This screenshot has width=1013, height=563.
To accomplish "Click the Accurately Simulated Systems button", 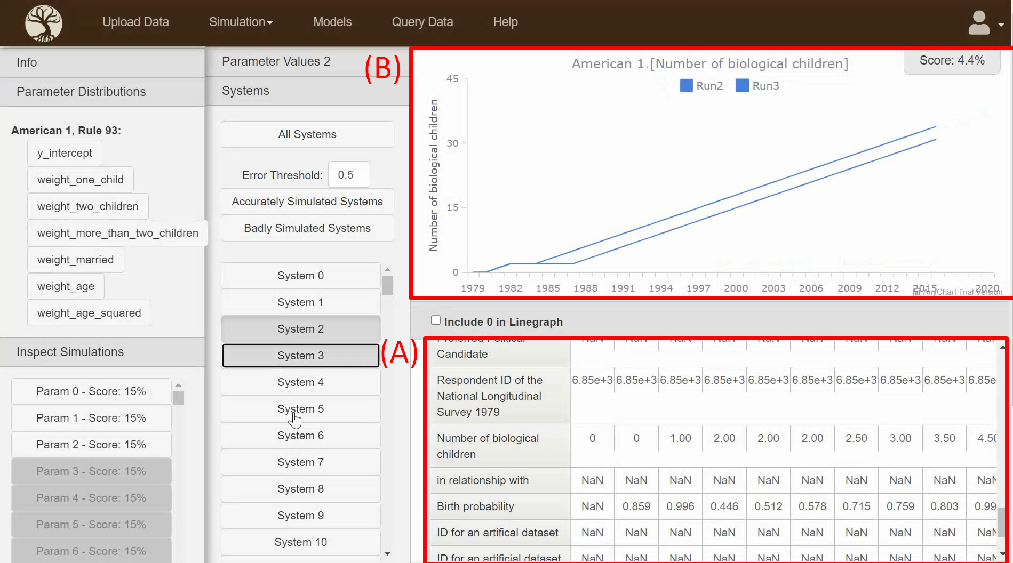I will pos(307,202).
